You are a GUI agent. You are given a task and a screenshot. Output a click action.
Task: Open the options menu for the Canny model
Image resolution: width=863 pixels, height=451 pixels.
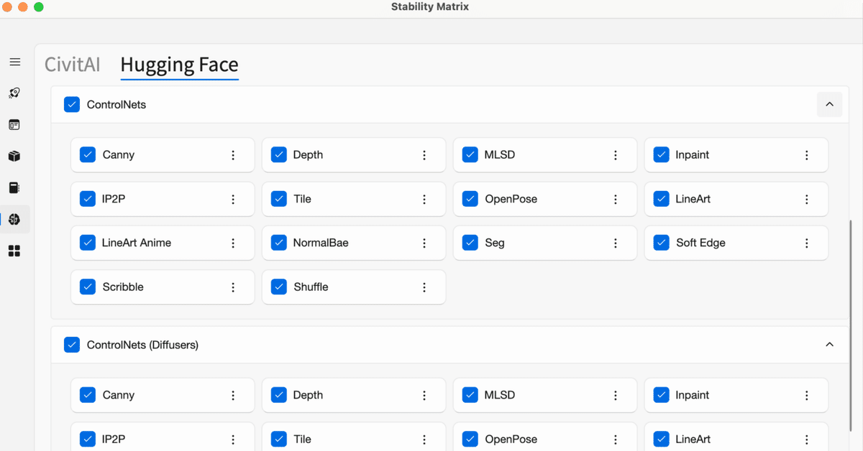coord(232,154)
